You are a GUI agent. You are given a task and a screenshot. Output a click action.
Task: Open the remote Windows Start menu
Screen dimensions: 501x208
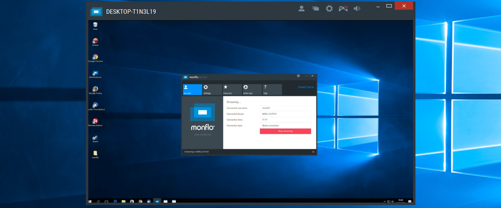pos(90,201)
